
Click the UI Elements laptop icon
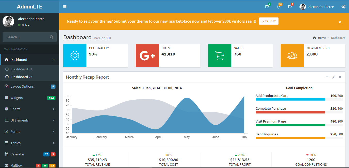point(6,120)
